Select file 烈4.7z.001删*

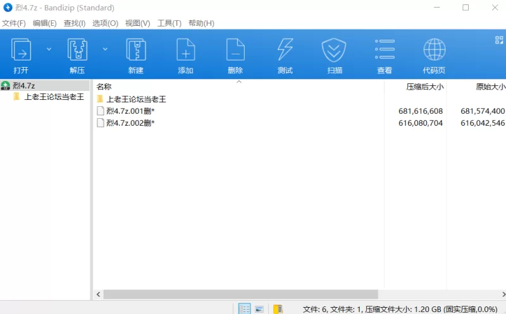(130, 111)
